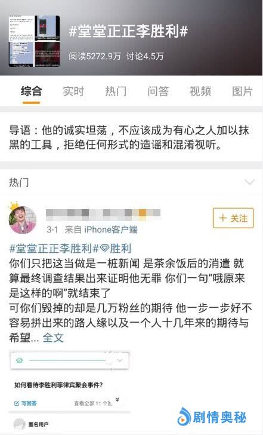This screenshot has width=263, height=435.
Task: Select the 图片 tab
Action: (242, 91)
